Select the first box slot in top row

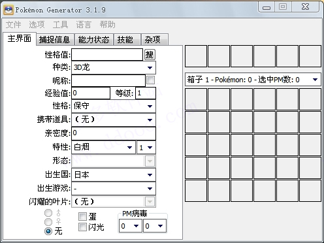click(x=196, y=99)
